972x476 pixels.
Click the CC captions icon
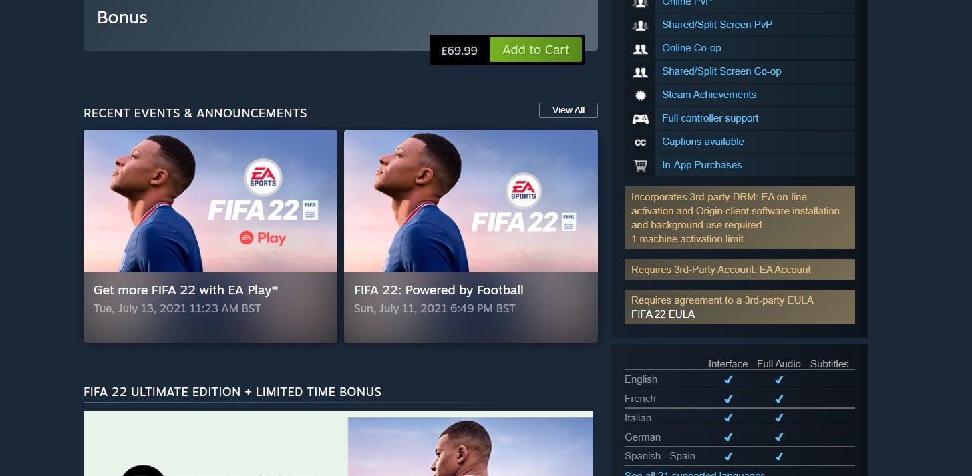tap(640, 142)
